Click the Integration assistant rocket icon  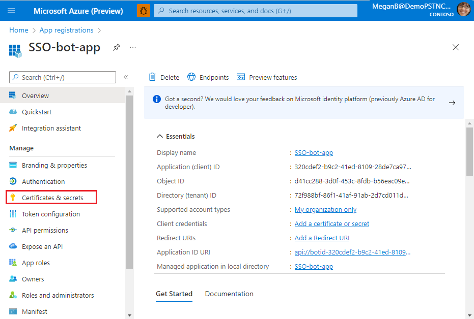(13, 128)
